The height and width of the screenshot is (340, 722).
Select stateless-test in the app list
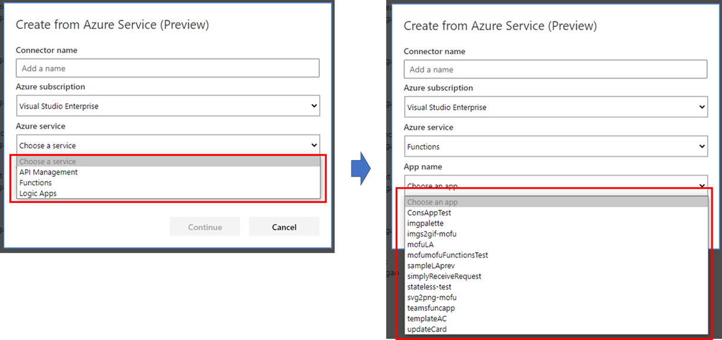pyautogui.click(x=556, y=287)
